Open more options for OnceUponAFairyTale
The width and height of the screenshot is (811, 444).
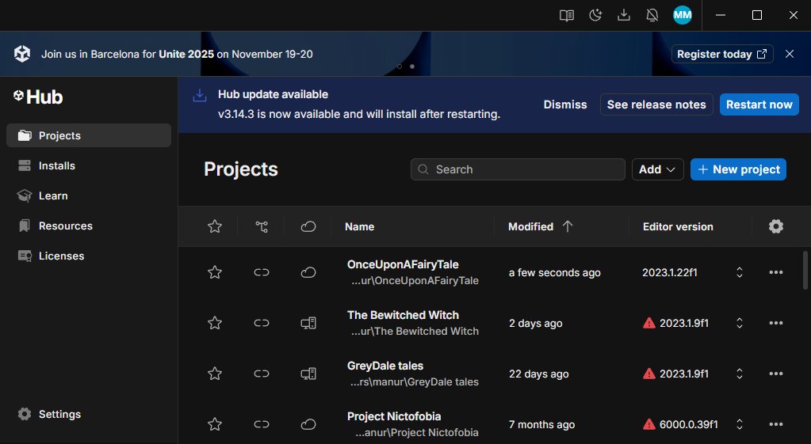click(776, 272)
